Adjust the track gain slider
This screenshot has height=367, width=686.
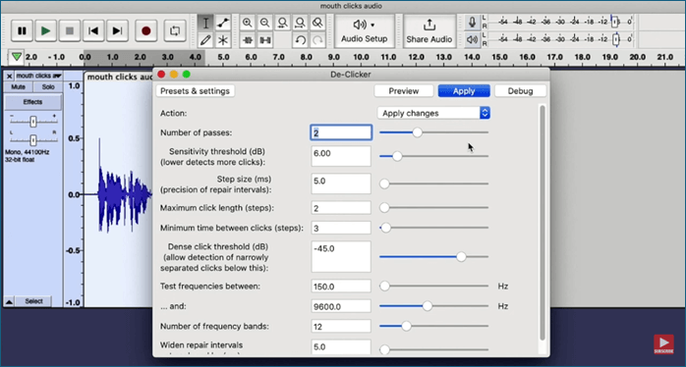pyautogui.click(x=33, y=122)
